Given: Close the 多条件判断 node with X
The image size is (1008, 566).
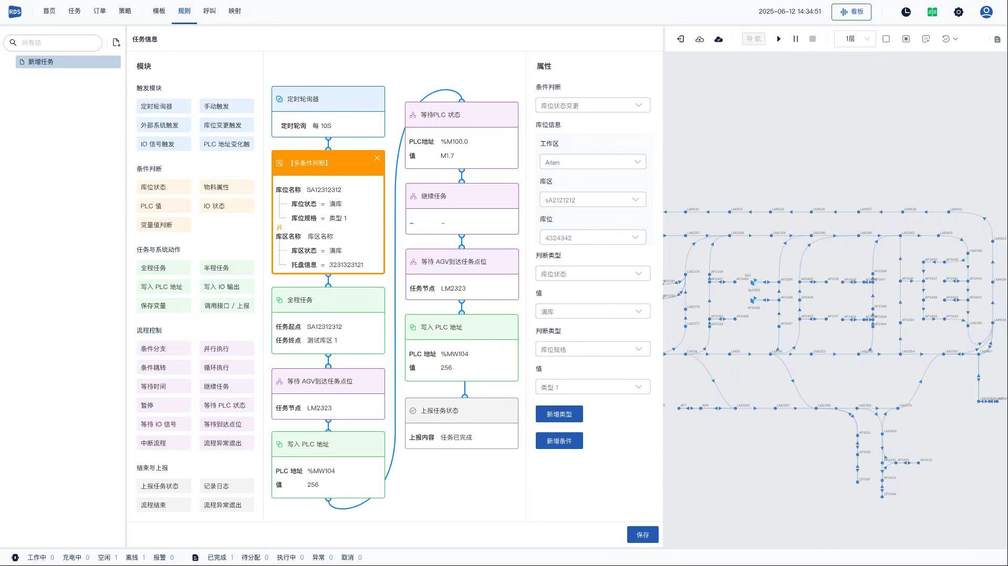Looking at the screenshot, I should [x=377, y=158].
